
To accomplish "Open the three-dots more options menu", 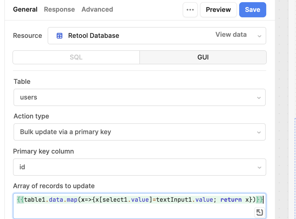I will (190, 10).
